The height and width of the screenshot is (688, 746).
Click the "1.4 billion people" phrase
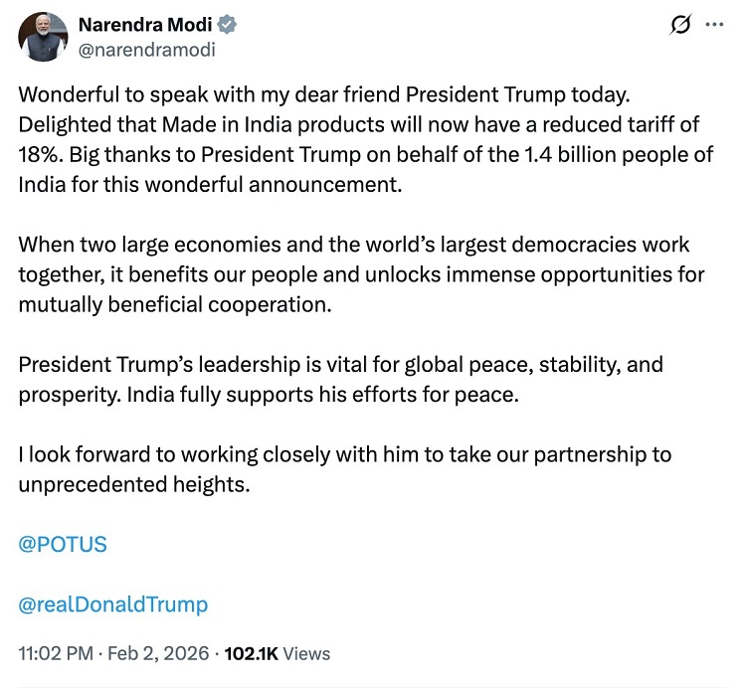click(x=579, y=154)
